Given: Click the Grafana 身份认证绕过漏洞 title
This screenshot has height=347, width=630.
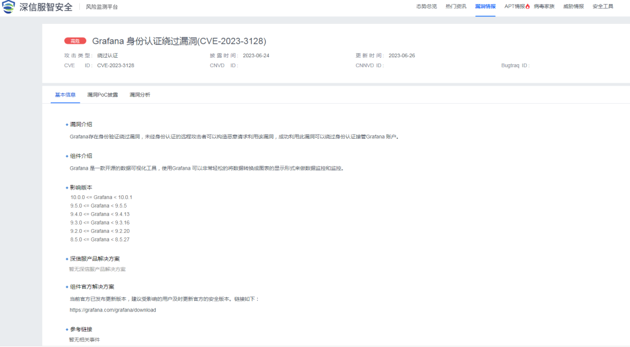Looking at the screenshot, I should click(179, 41).
